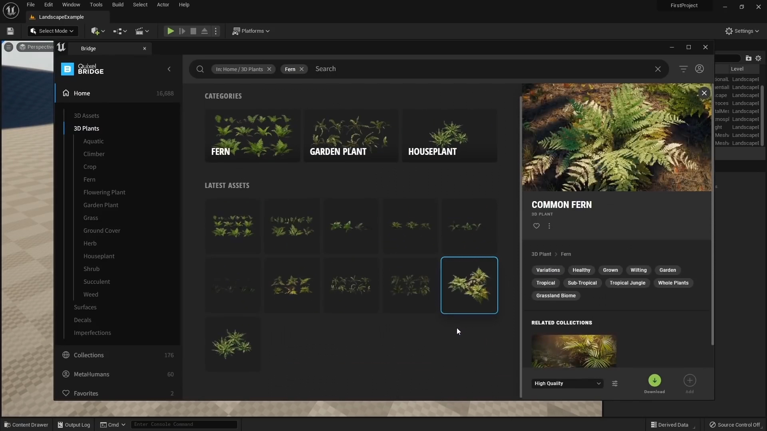Open the Bridge account profile icon
The image size is (767, 431).
(x=699, y=69)
